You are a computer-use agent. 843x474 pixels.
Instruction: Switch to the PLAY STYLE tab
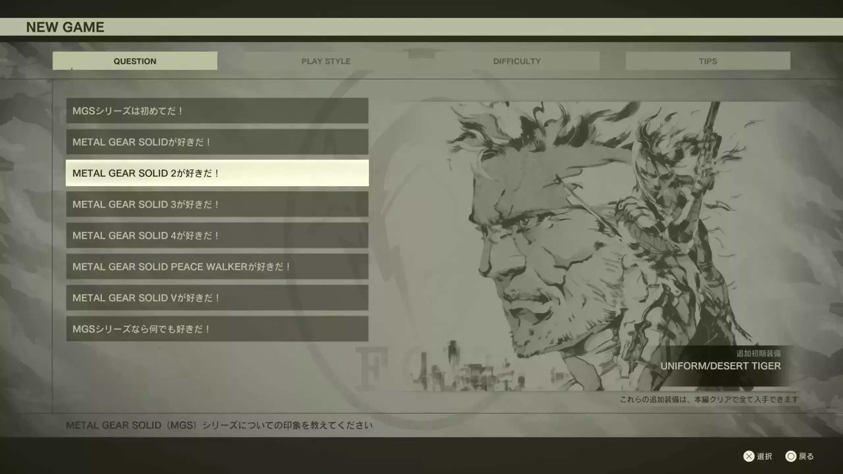[325, 61]
